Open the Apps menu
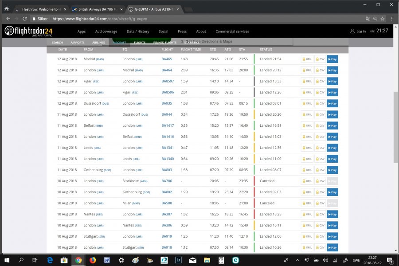This screenshot has width=399, height=266. tap(82, 31)
